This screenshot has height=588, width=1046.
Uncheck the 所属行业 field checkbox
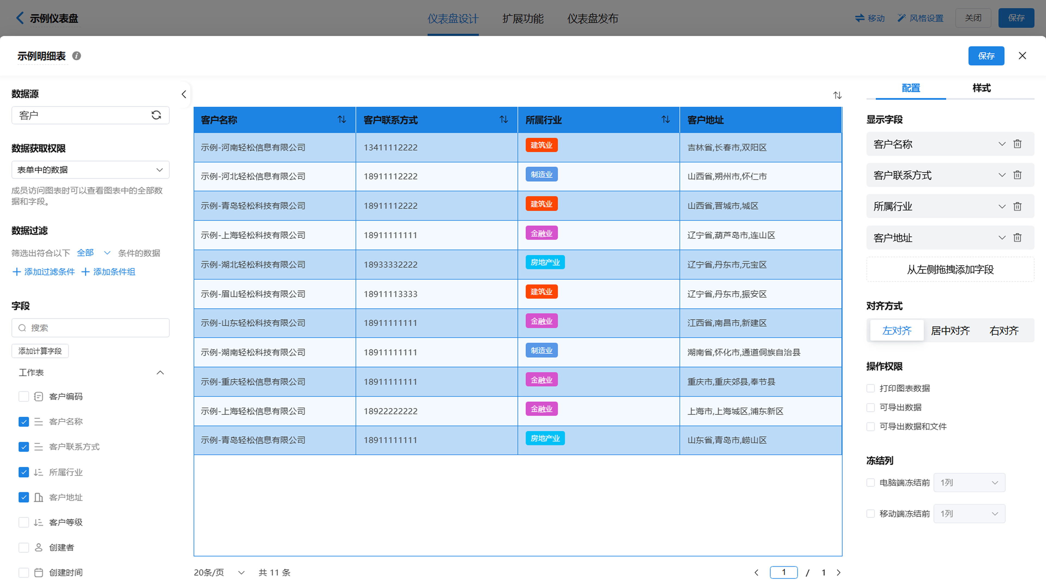(x=23, y=472)
